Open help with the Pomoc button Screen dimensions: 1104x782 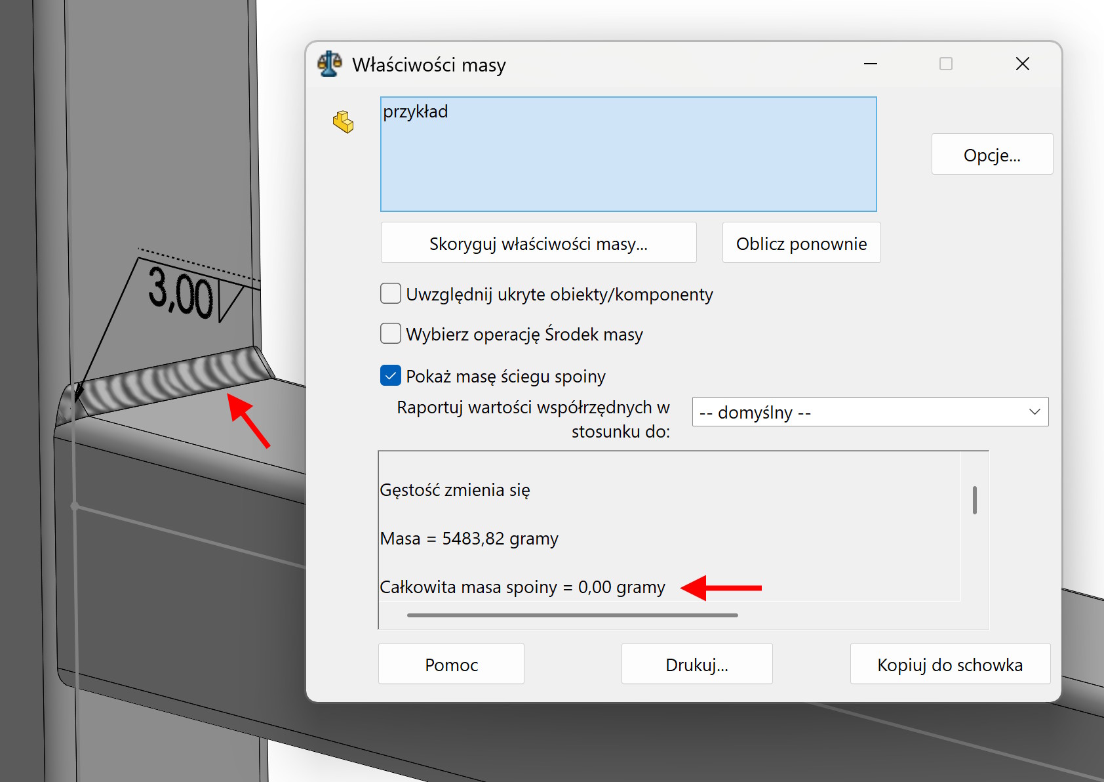[x=451, y=665]
